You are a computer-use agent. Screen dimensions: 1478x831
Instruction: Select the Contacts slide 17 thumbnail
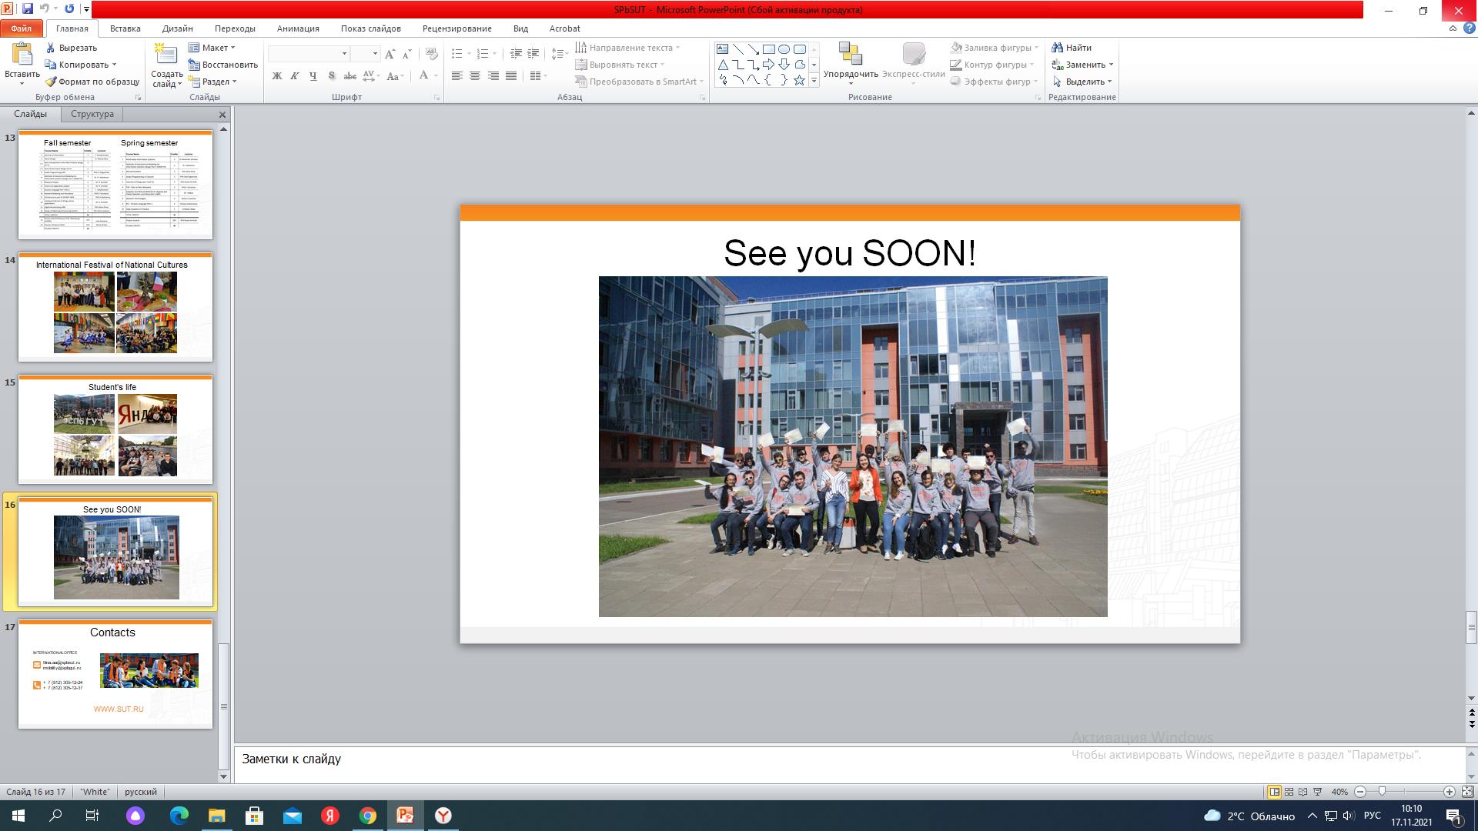115,673
